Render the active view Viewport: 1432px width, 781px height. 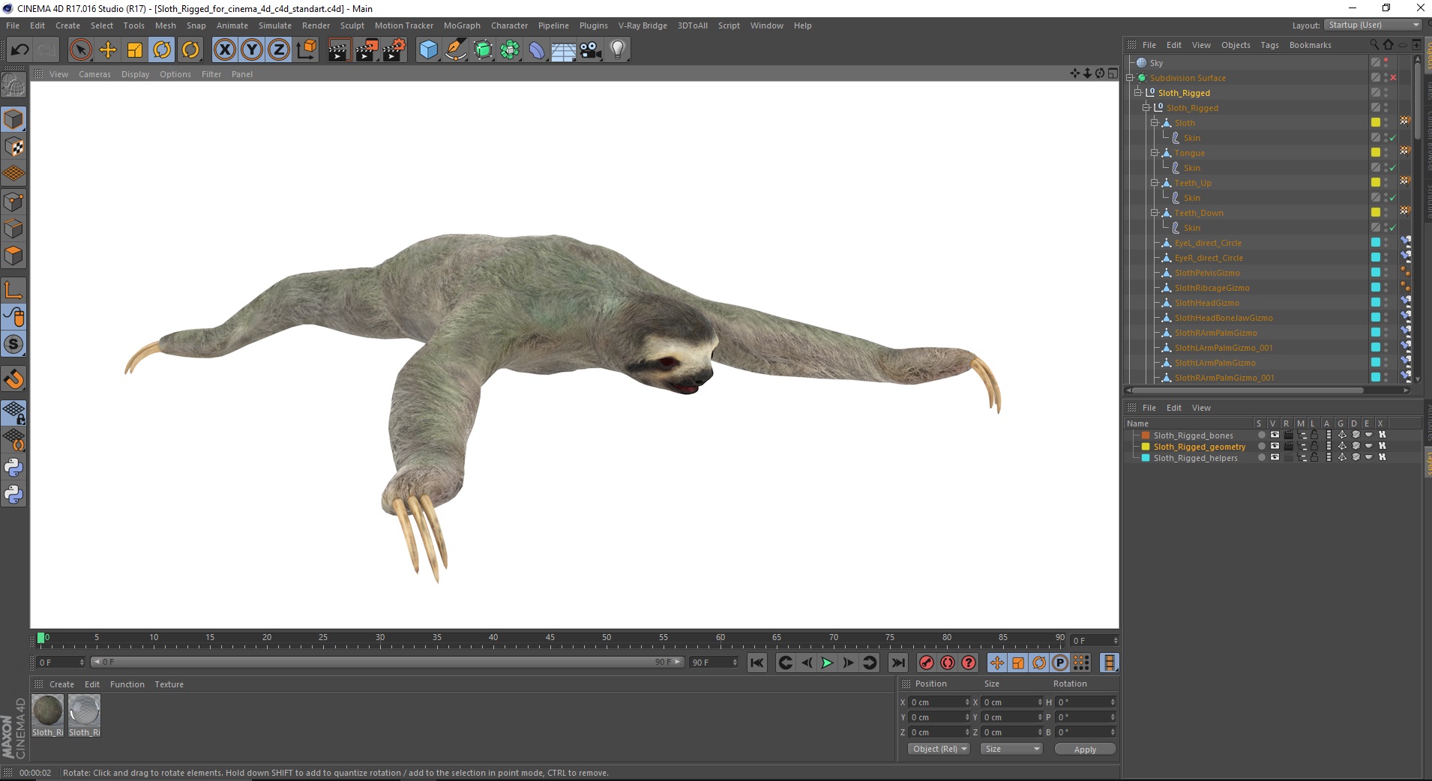coord(339,50)
